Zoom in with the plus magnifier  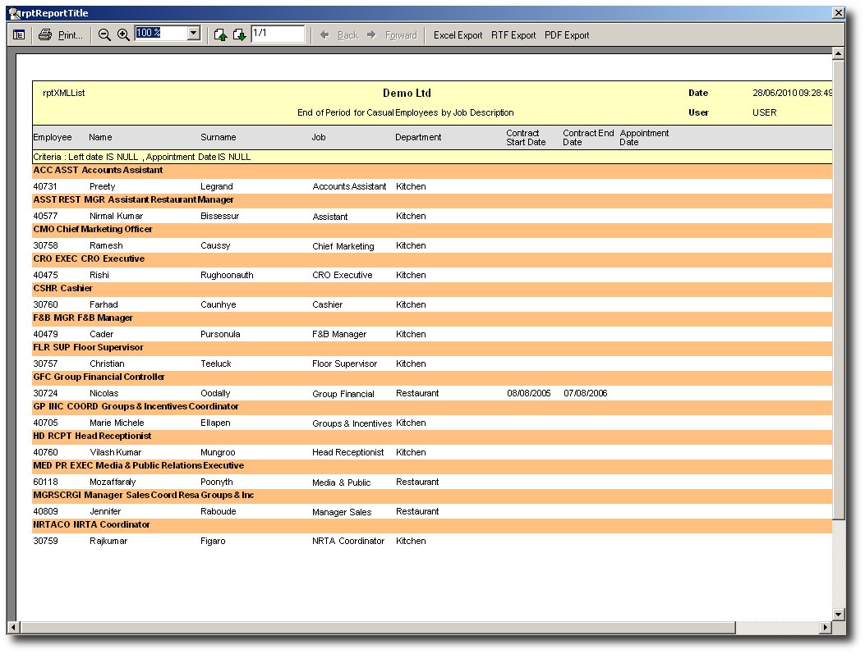123,34
